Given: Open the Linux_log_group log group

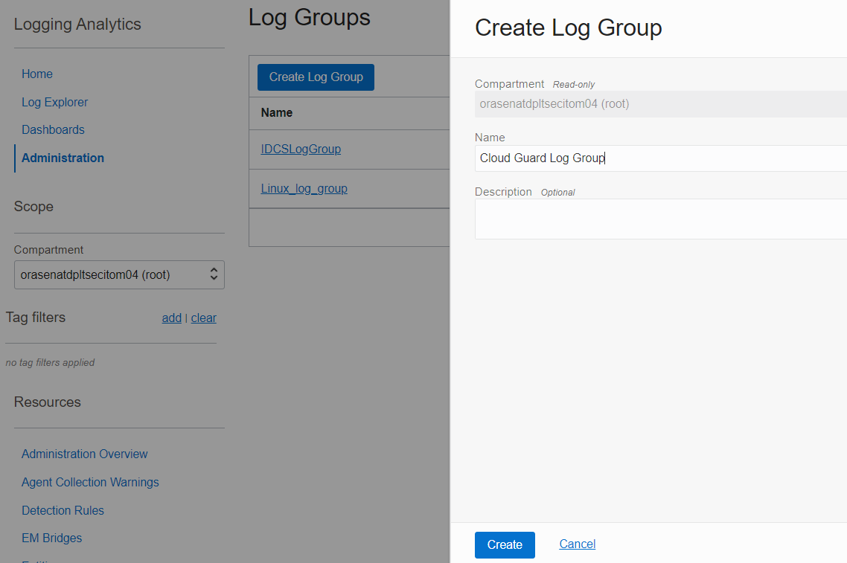Looking at the screenshot, I should (x=304, y=188).
